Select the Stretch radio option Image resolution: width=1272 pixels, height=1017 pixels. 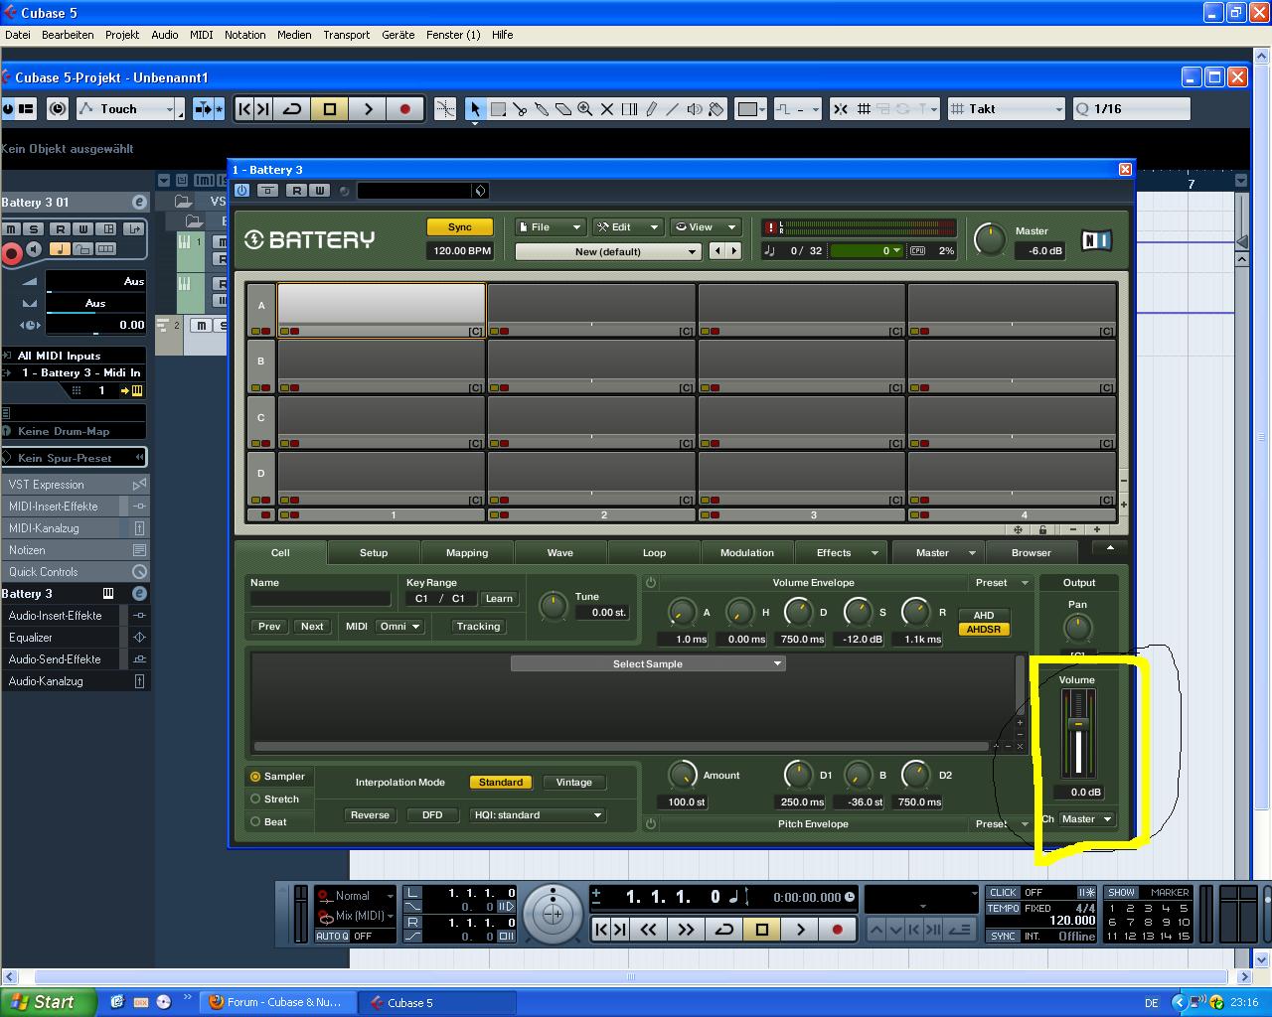click(255, 799)
